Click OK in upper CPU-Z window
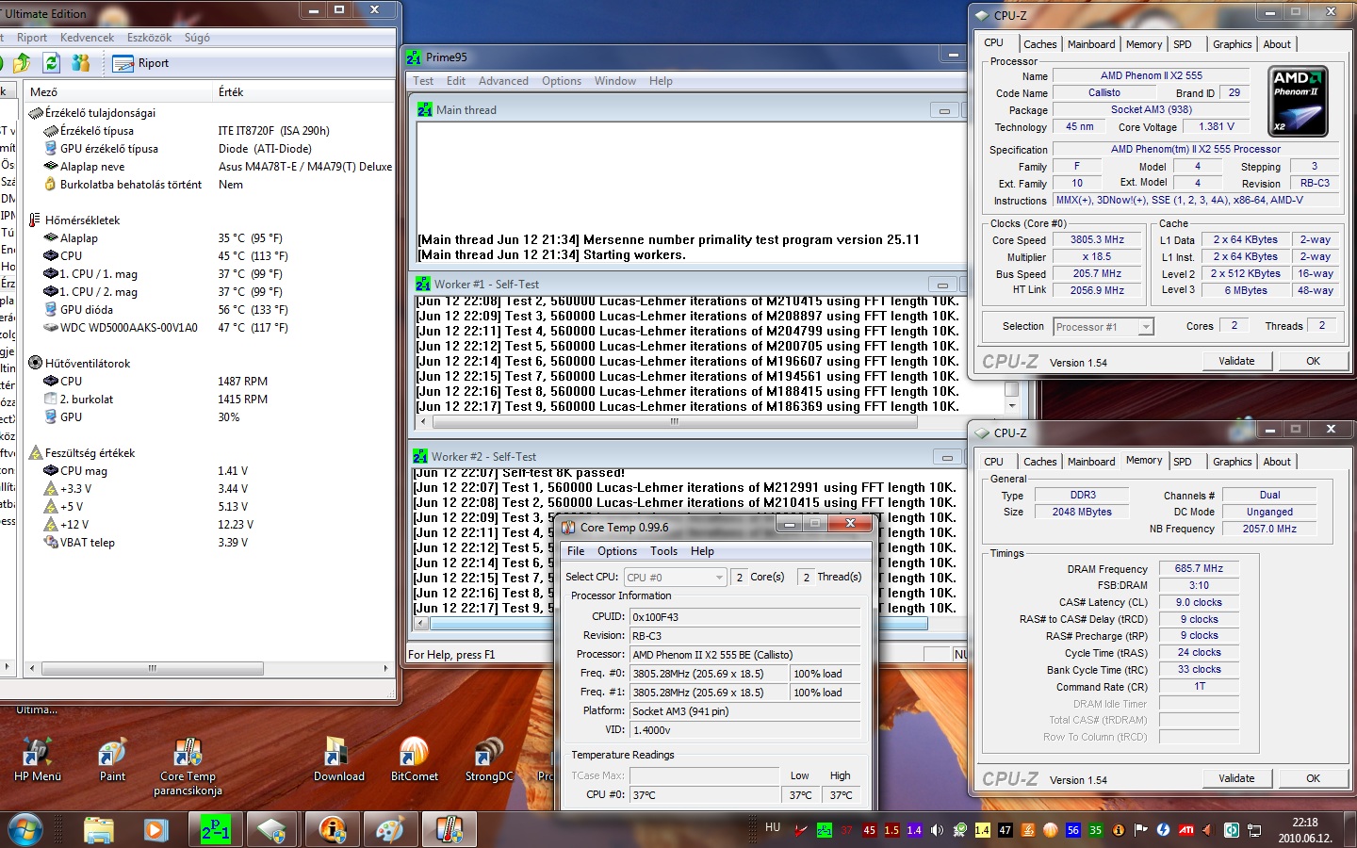The height and width of the screenshot is (848, 1357). coord(1313,361)
